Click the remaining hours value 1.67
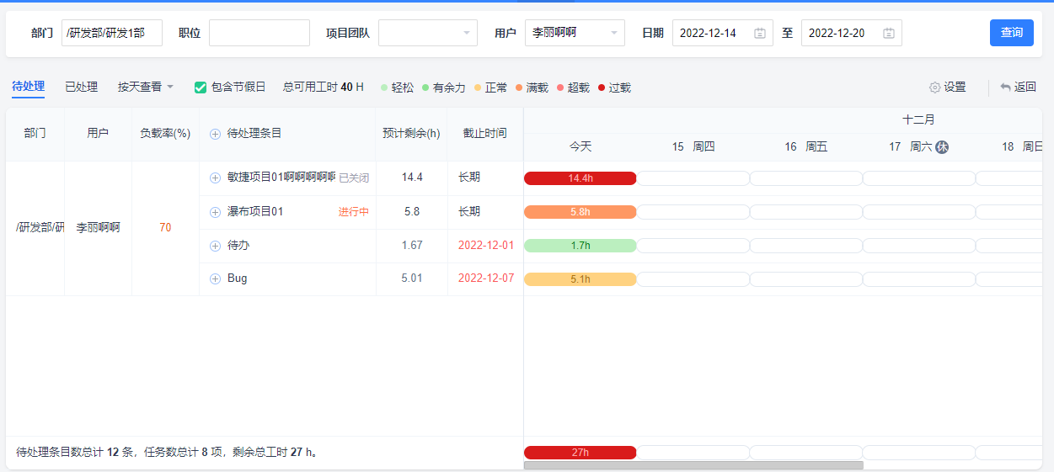The width and height of the screenshot is (1054, 472). point(412,246)
